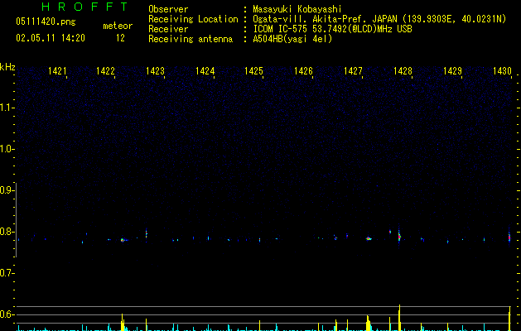The height and width of the screenshot is (331, 521).
Task: Select observer name Masayuki Kobayashi
Action: pos(297,9)
